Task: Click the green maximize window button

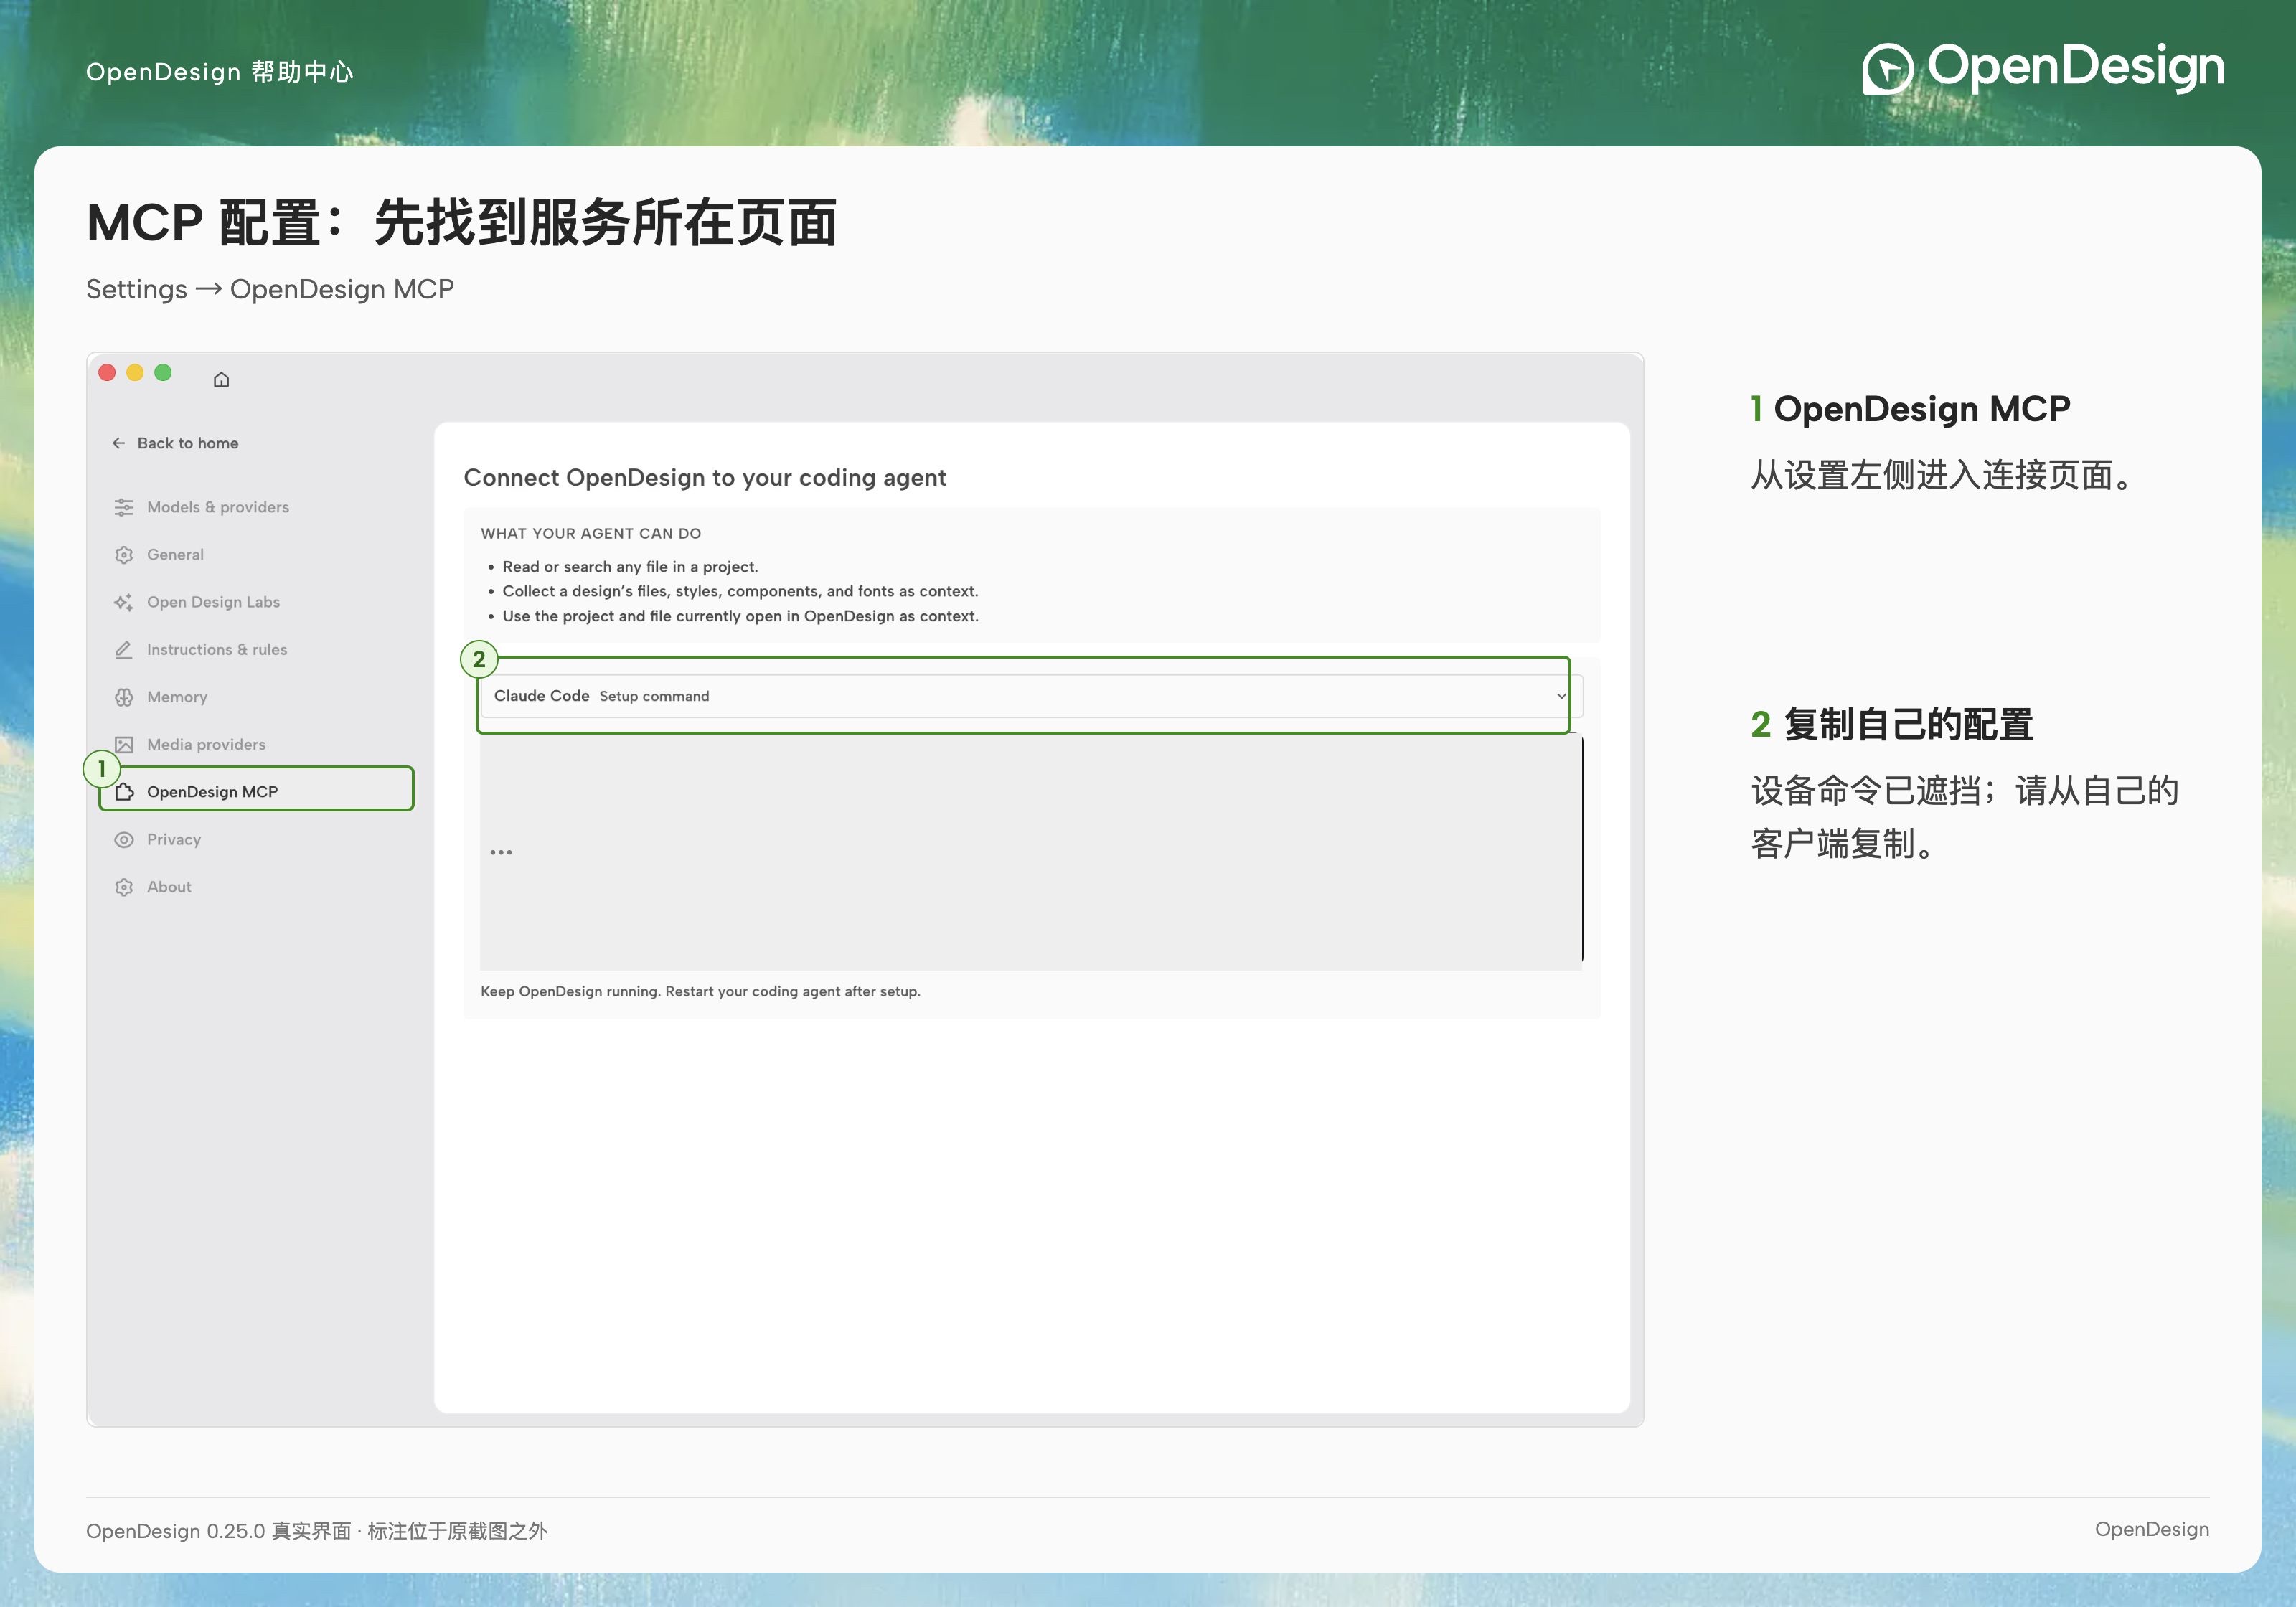Action: click(x=163, y=372)
